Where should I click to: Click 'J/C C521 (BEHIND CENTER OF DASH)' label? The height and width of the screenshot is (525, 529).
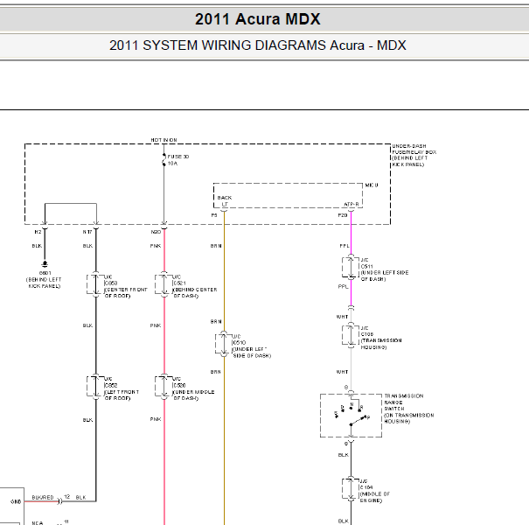(194, 286)
